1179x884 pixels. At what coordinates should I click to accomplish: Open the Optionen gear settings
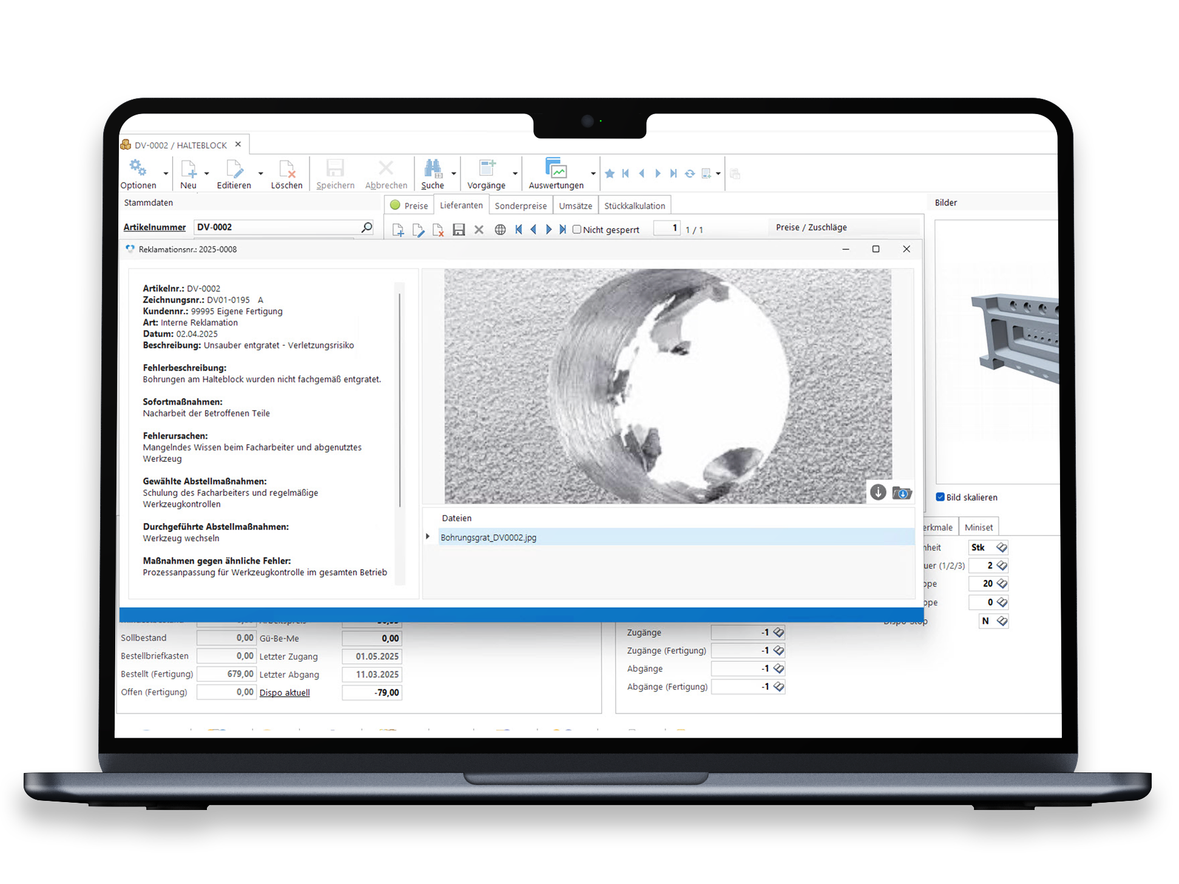pyautogui.click(x=138, y=167)
